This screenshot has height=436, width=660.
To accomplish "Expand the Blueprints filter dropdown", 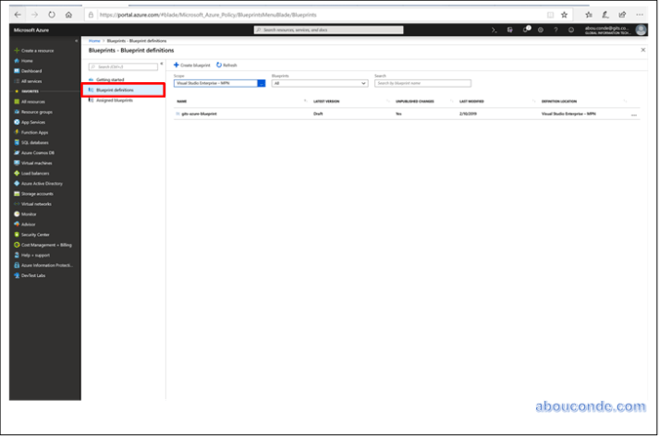I will pyautogui.click(x=319, y=83).
